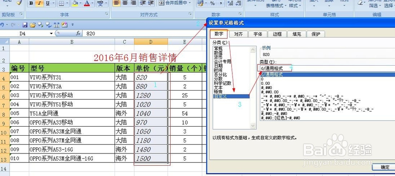Select 货币 in the category list
The height and width of the screenshot is (176, 395).
[218, 57]
